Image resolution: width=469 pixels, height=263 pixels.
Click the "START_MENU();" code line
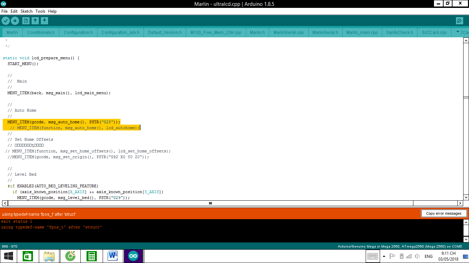(23, 64)
